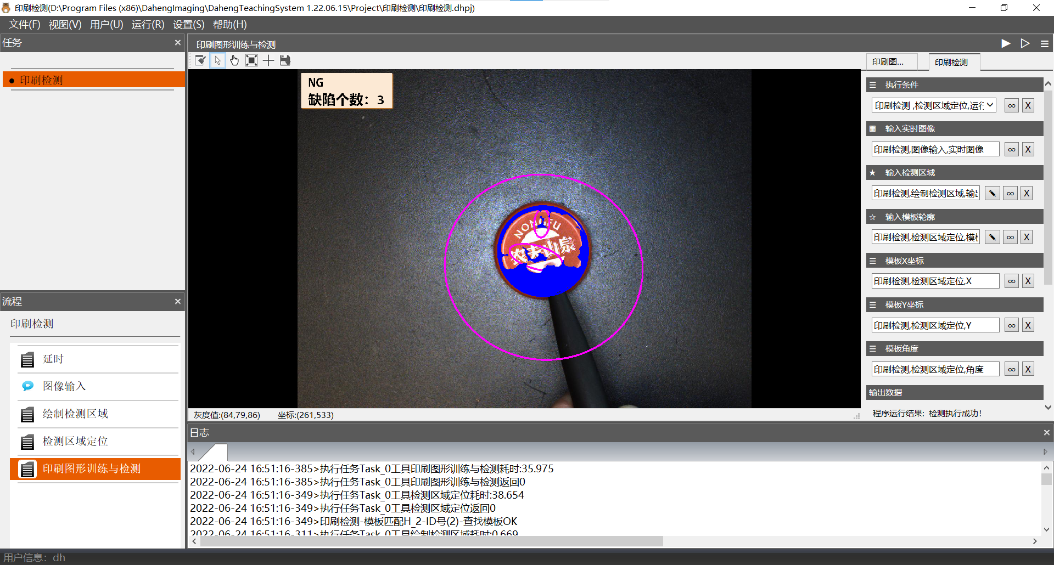
Task: Collapse the 模板角度 section header
Action: [955, 348]
